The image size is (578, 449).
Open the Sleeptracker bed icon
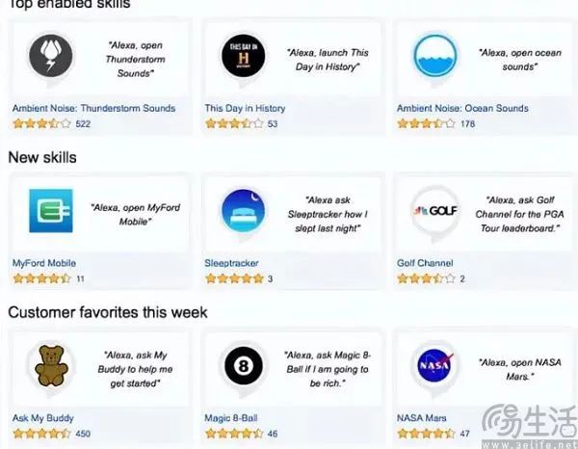(x=244, y=211)
